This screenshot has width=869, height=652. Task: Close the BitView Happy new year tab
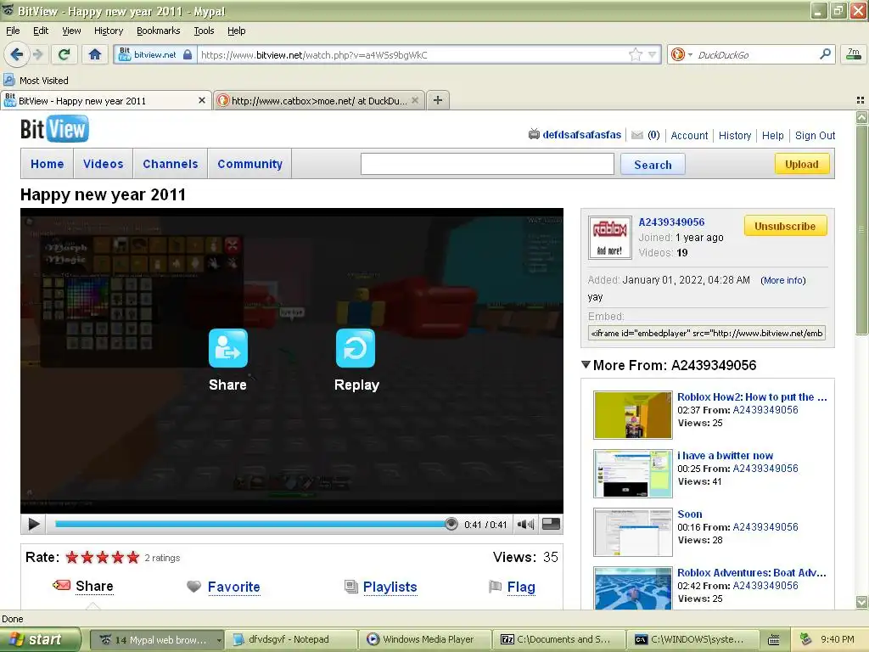(202, 100)
